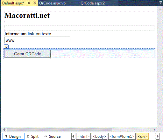Select the <html> tag breadcrumb
Viewport: 163px width, 140px height.
click(x=83, y=136)
